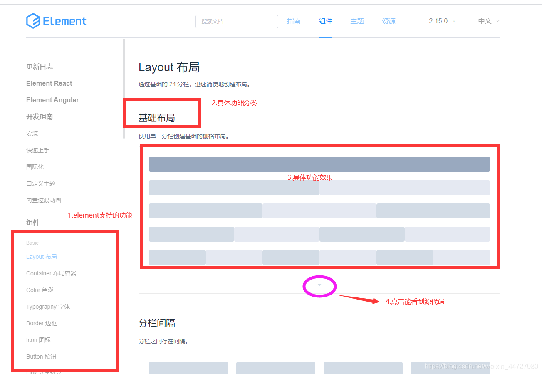Image resolution: width=542 pixels, height=374 pixels.
Task: Select Button 按钮 in the sidebar
Action: click(x=41, y=357)
